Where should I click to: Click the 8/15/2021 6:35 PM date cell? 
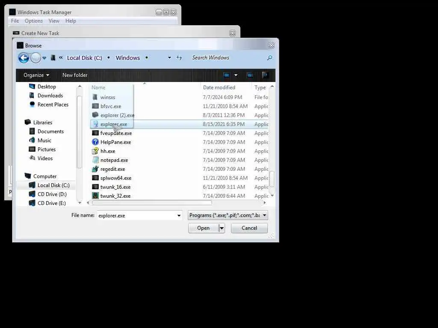[x=224, y=124]
